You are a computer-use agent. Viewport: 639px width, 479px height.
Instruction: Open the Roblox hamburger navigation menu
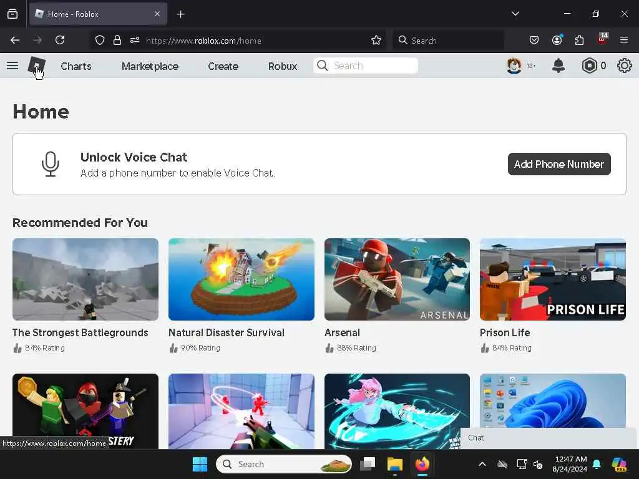point(12,65)
